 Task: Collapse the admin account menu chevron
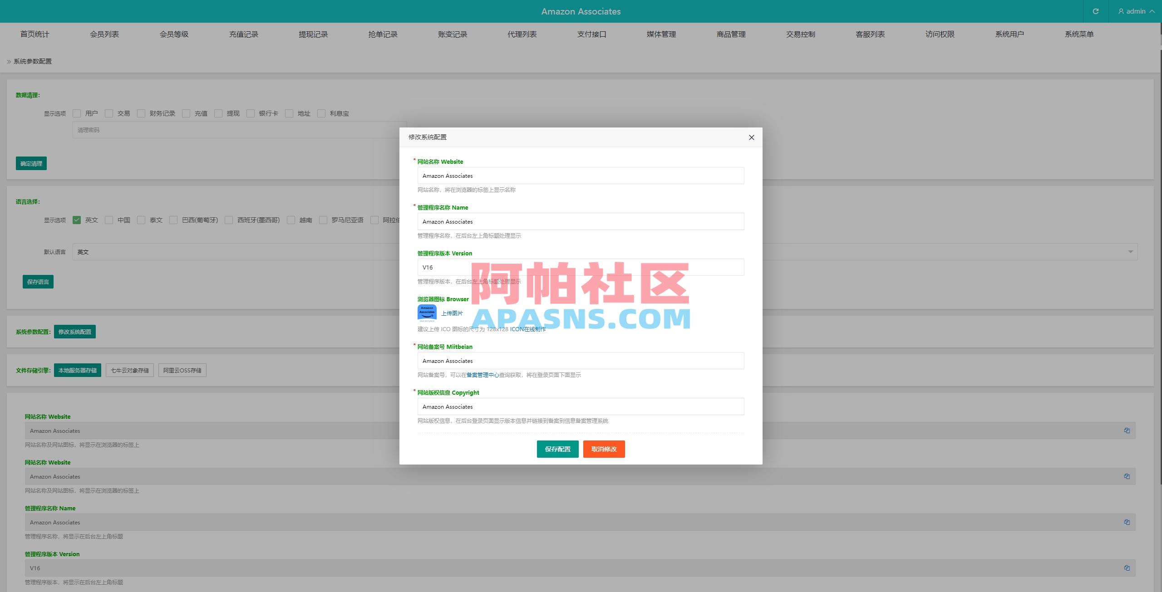click(x=1151, y=11)
